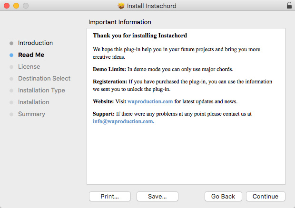Click the Install Instachord window title
295x208 pixels.
(151, 6)
